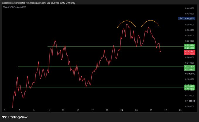Screen dimensions: 199x122
Task: Click the 0.240000 price axis value
Action: point(190,63)
